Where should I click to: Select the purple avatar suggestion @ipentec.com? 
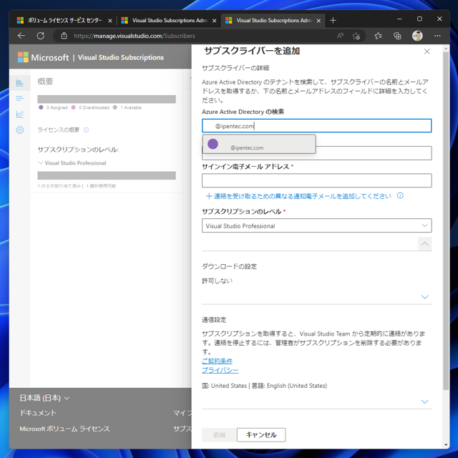[x=259, y=144]
